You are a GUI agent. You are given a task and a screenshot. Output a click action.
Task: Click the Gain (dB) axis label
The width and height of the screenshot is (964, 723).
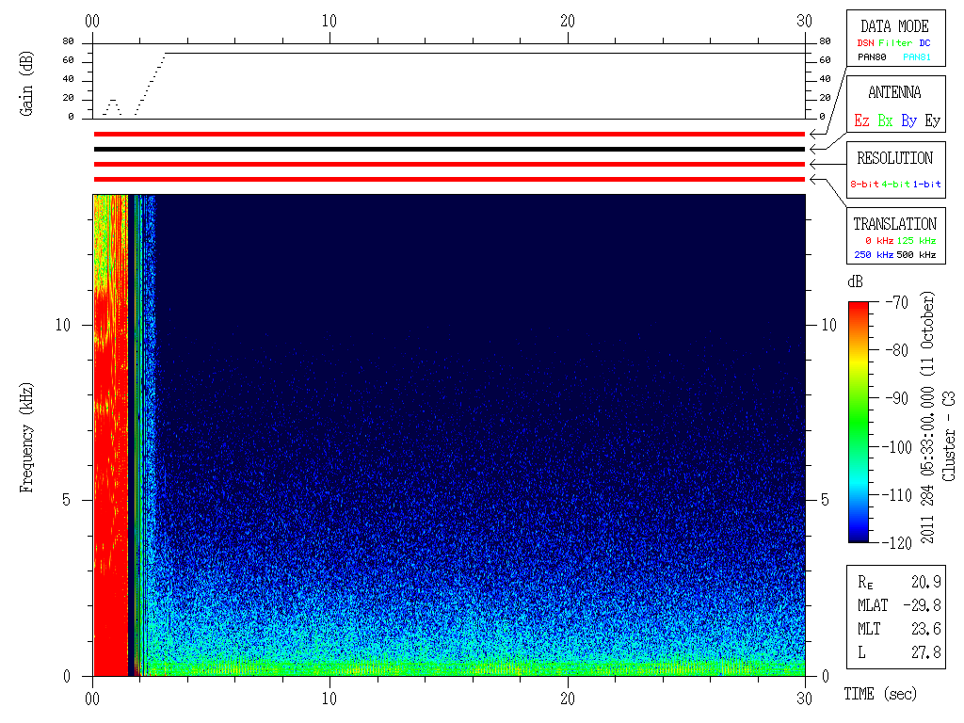click(x=26, y=84)
